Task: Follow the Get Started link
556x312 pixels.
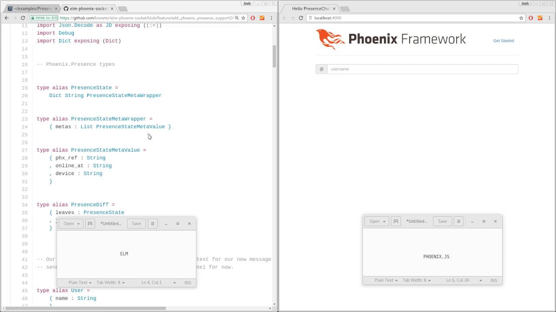Action: (503, 41)
